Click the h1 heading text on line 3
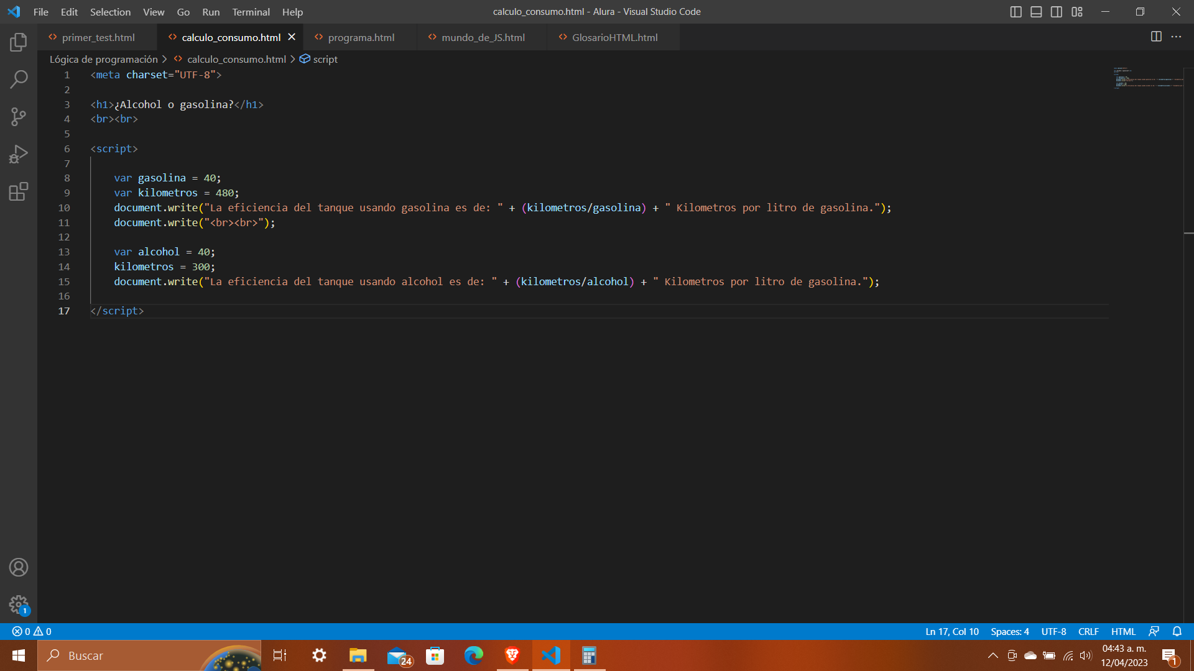 coord(174,104)
